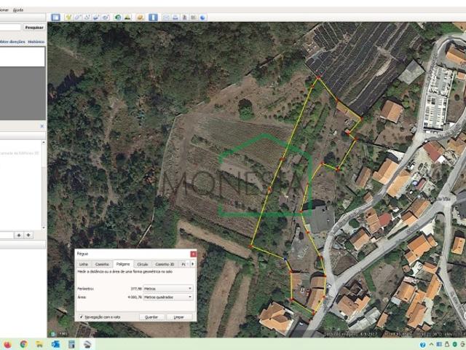
Task: Open Google Chrome from the taskbar
Action: [23, 344]
